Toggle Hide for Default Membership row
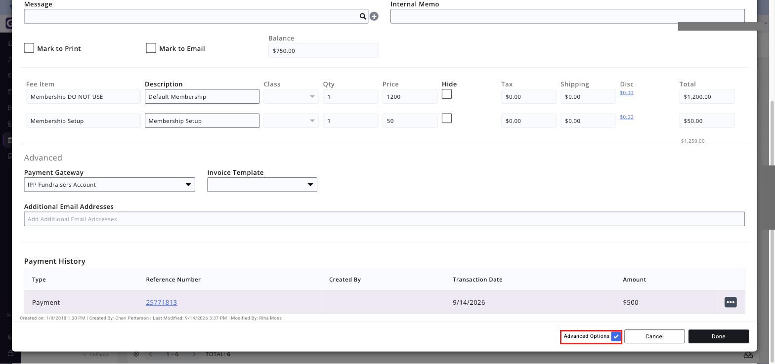Viewport: 775px width, 364px height. [447, 94]
